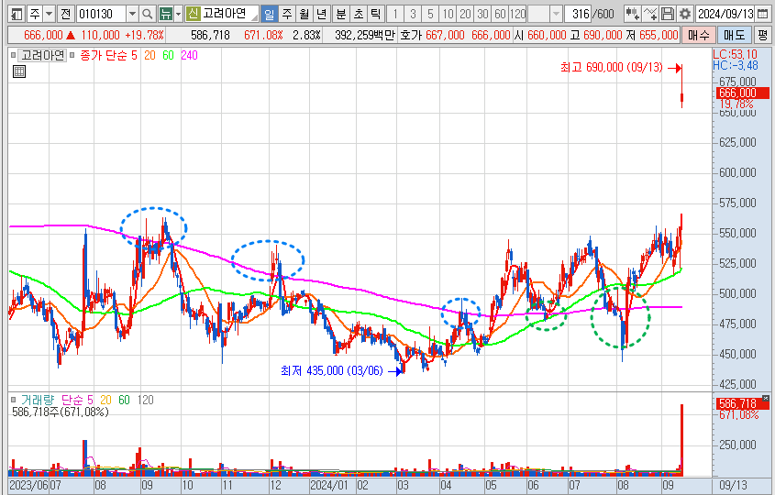775x495 pixels.
Task: Click the small square marker before 종가 단순
Action: pos(72,55)
